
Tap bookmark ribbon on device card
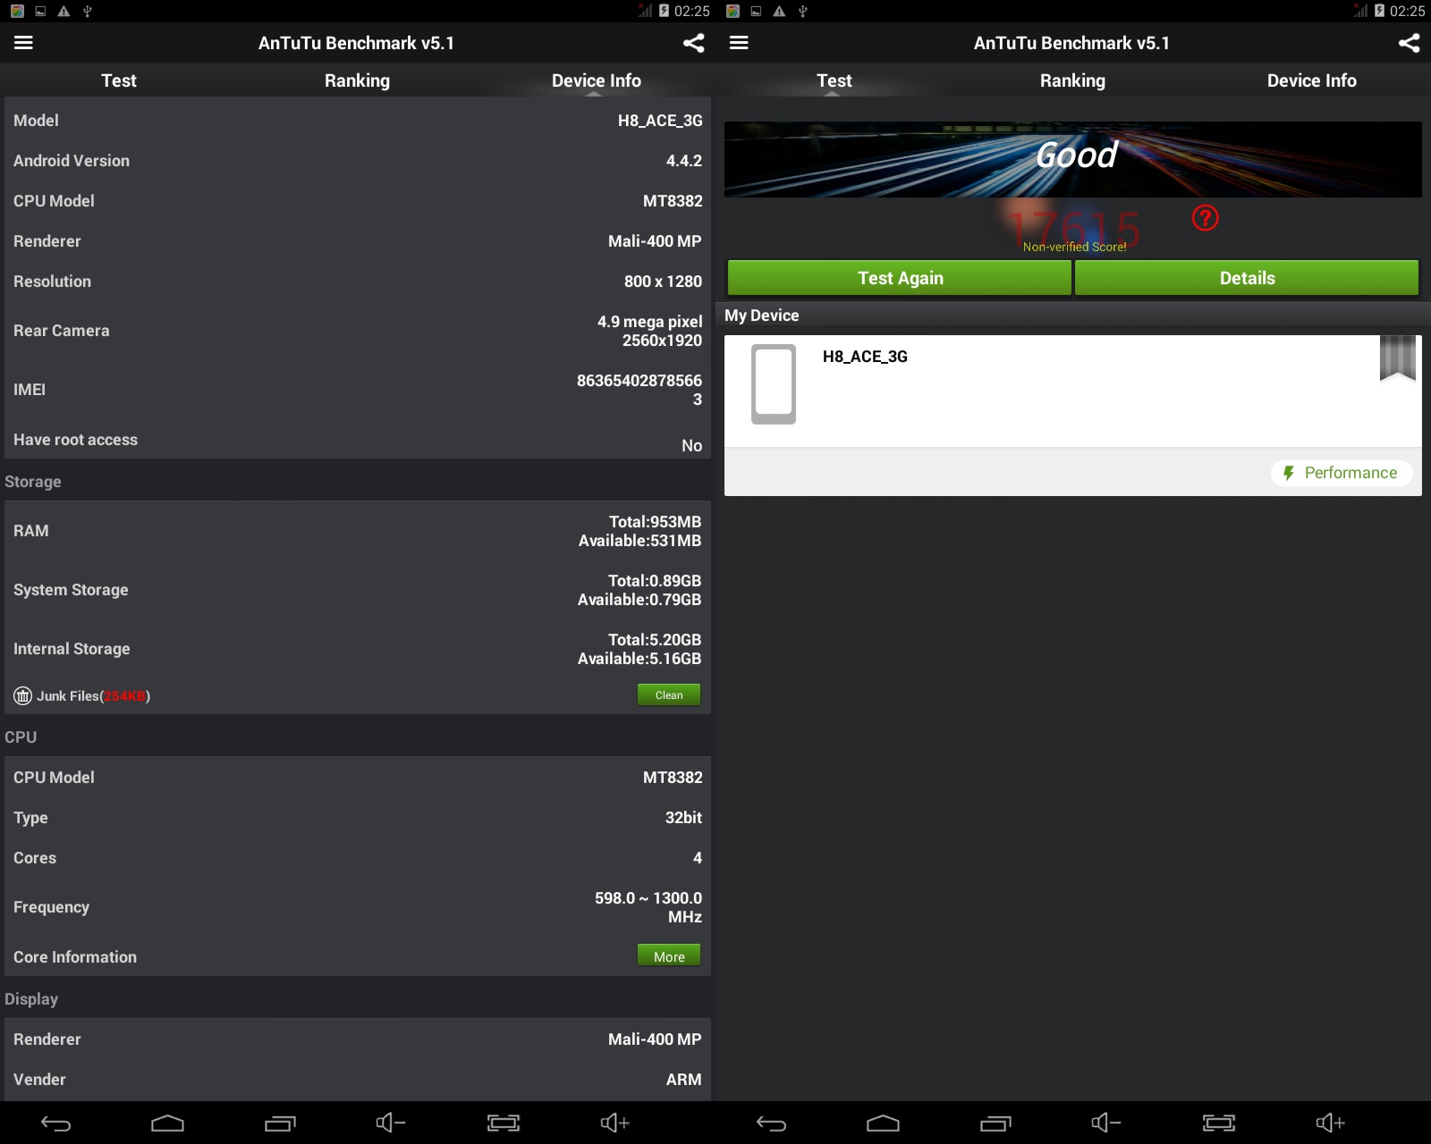click(x=1397, y=358)
